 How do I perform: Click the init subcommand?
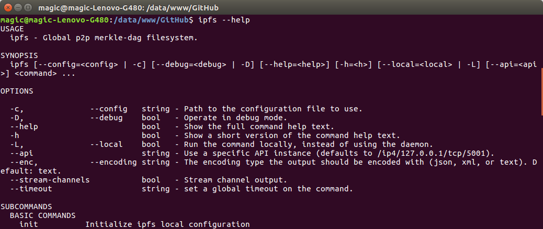[x=28, y=224]
